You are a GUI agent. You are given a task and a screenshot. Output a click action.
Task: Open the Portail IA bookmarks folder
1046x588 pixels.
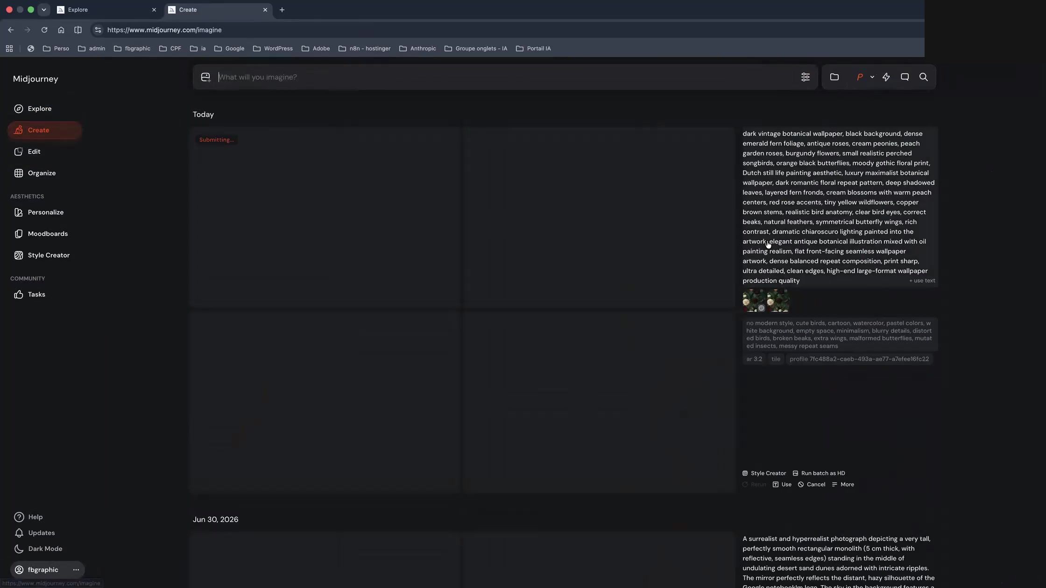[534, 49]
